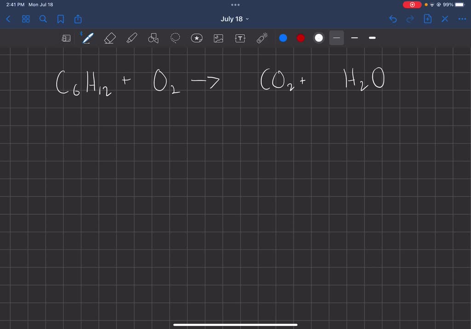Select the Lasso selection tool

pyautogui.click(x=175, y=38)
